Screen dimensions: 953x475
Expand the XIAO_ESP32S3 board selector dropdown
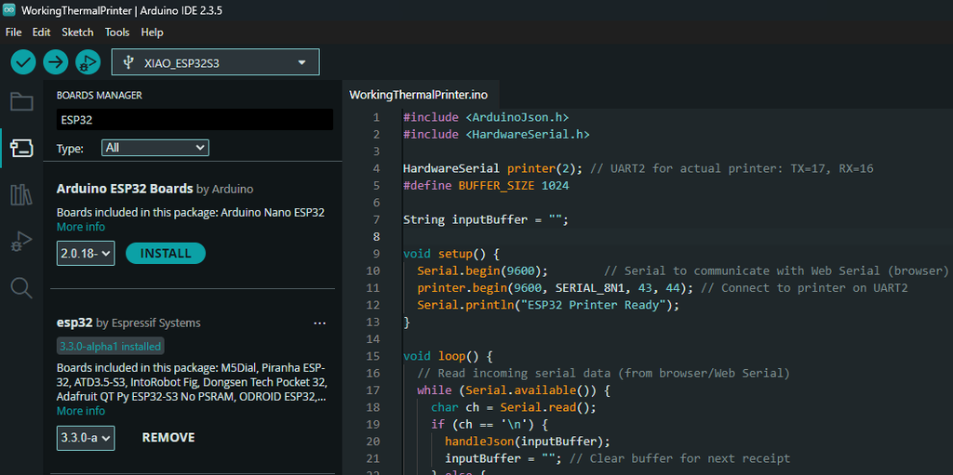pyautogui.click(x=215, y=62)
